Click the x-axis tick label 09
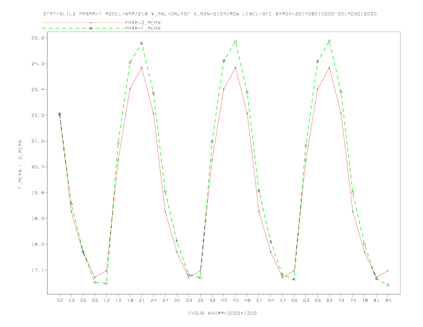423x327 pixels. [x=95, y=300]
